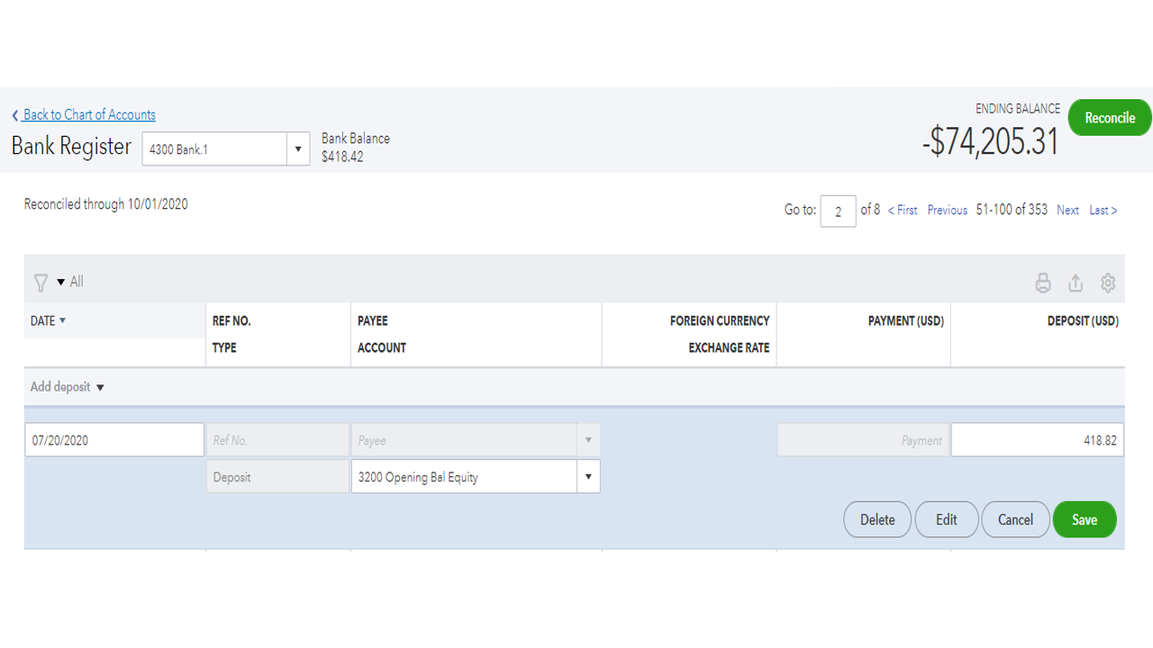Click the deposit date field
Image resolution: width=1153 pixels, height=648 pixels.
click(114, 440)
